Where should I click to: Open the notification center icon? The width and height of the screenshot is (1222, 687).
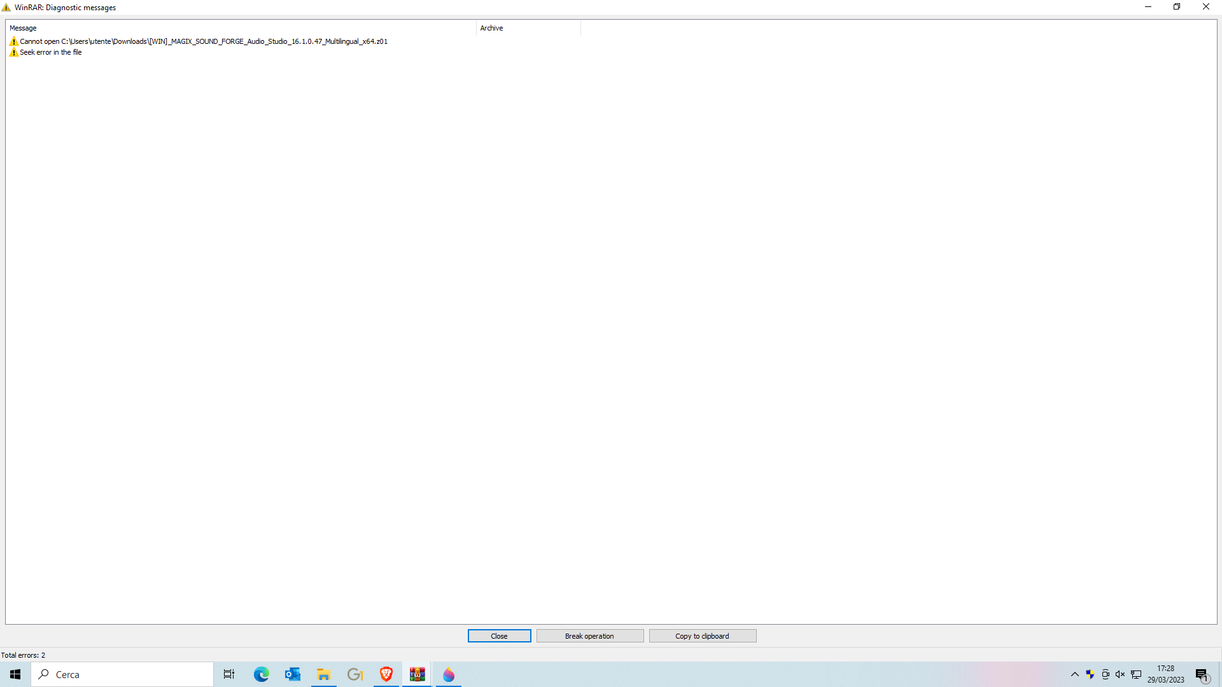[x=1202, y=675]
